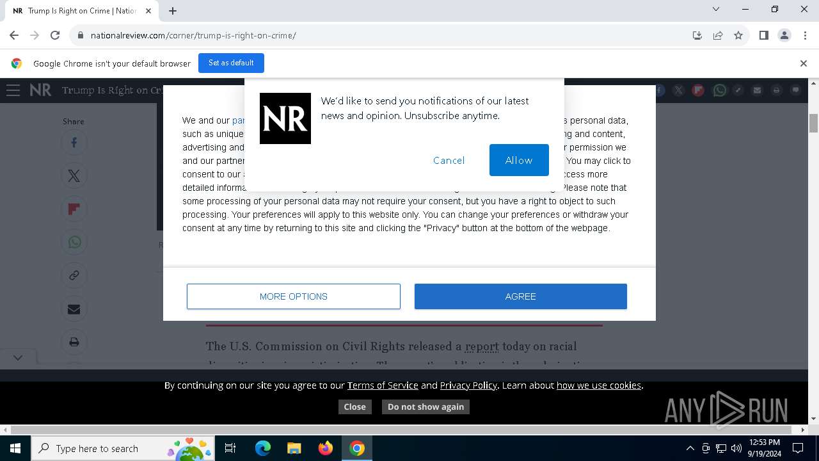Open comments from the header icons
Image resolution: width=819 pixels, height=461 pixels.
point(795,90)
